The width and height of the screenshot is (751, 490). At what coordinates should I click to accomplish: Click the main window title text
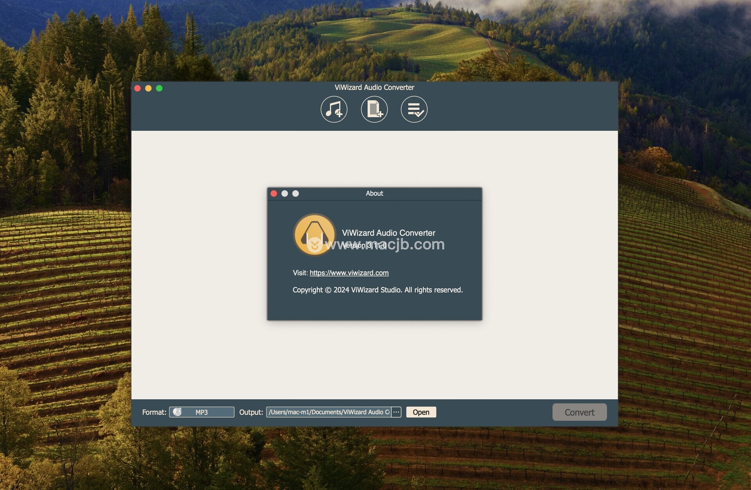click(374, 88)
